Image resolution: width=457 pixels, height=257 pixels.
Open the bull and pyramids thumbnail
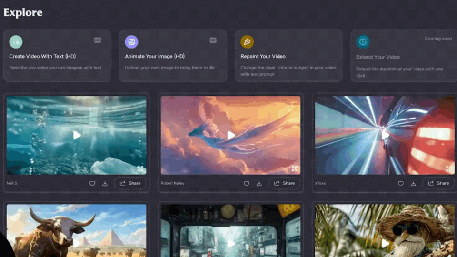77,230
